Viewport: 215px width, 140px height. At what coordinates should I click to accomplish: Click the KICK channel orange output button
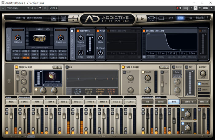[x=7, y=133]
